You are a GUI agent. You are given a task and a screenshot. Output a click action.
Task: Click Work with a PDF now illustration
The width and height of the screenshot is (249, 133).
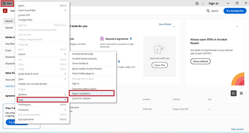159,50
